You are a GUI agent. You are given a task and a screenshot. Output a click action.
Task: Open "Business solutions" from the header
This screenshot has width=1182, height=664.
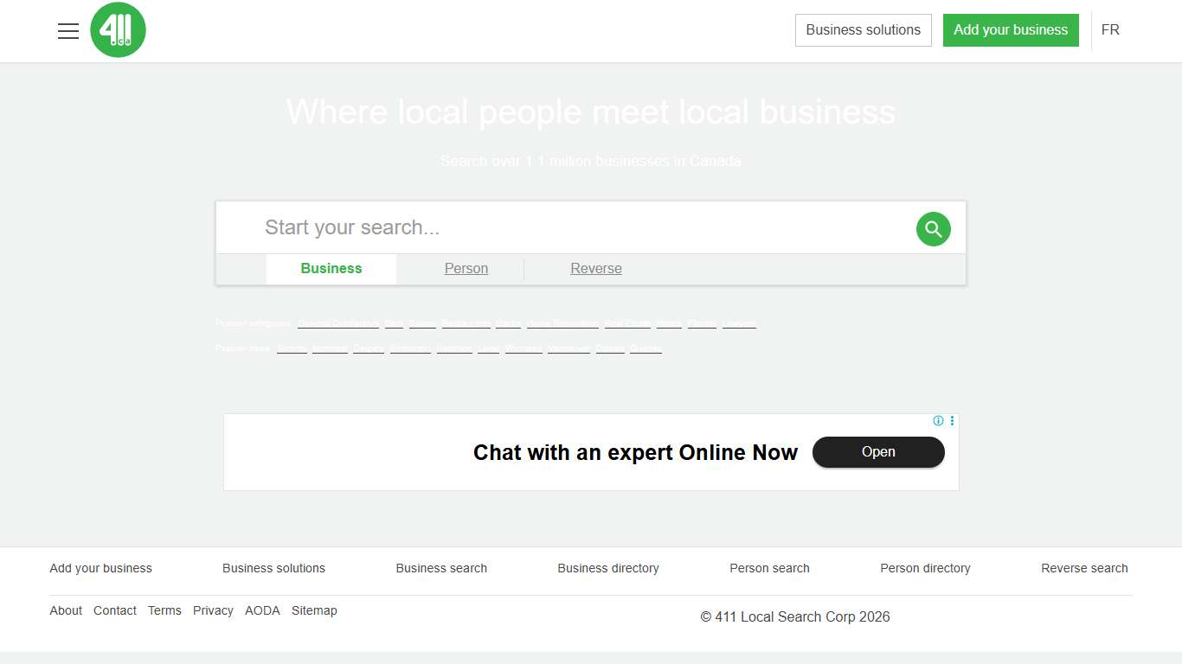863,30
